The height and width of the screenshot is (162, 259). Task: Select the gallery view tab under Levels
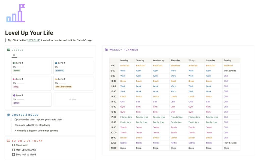[x=14, y=55]
